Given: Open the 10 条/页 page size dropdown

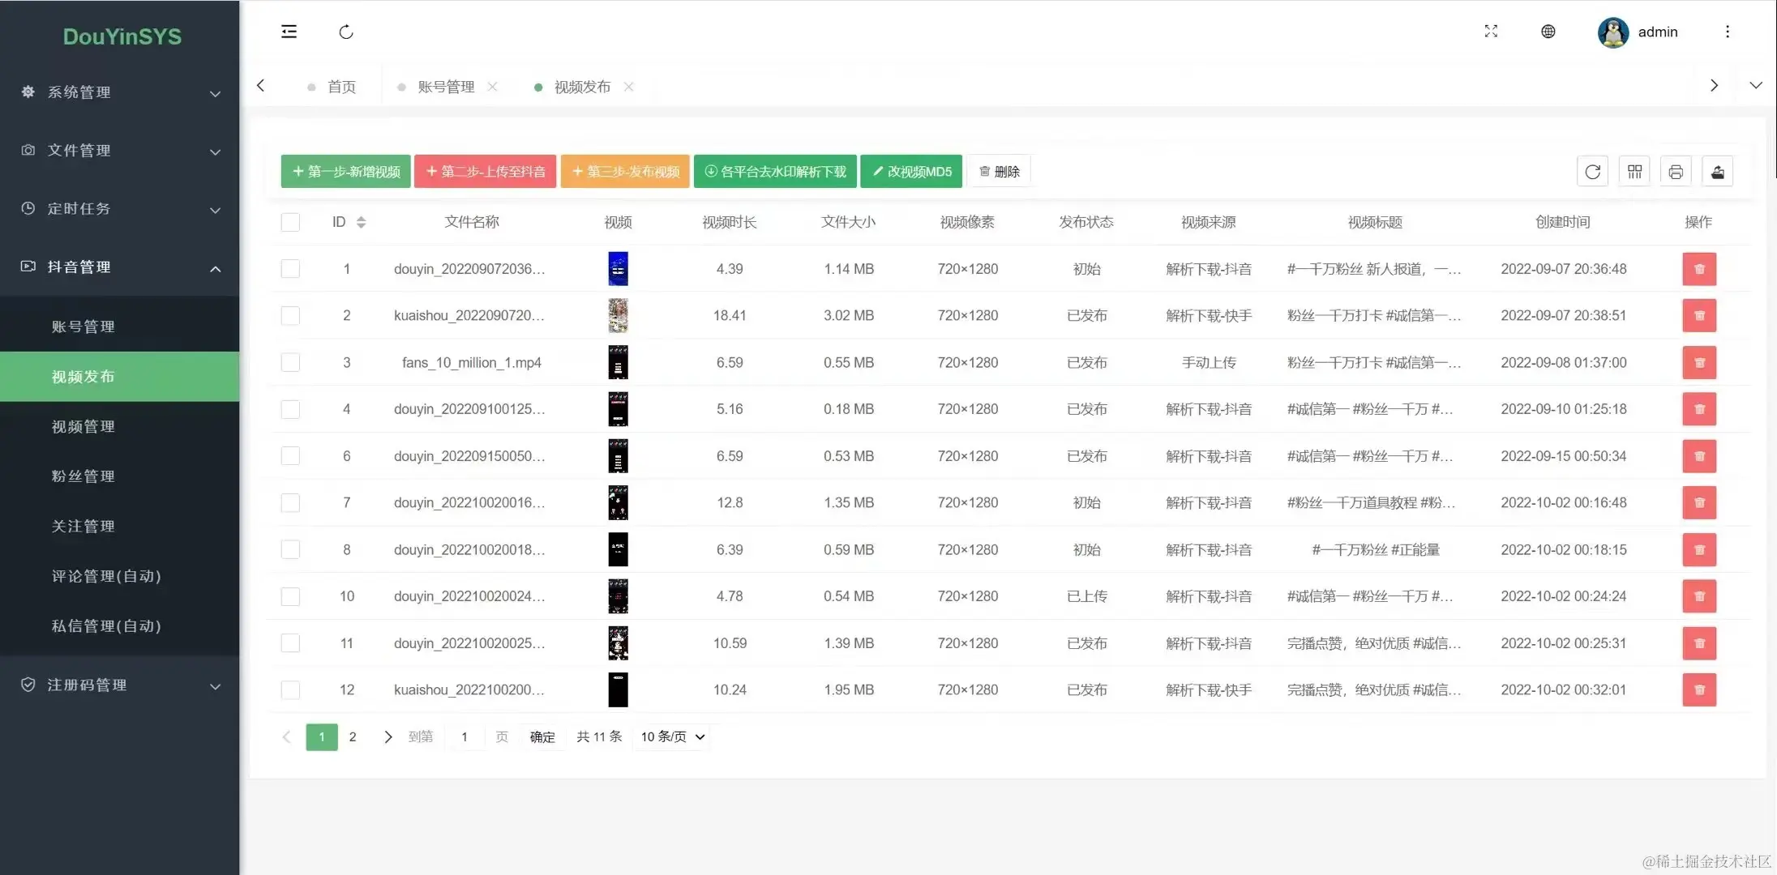Looking at the screenshot, I should point(672,736).
